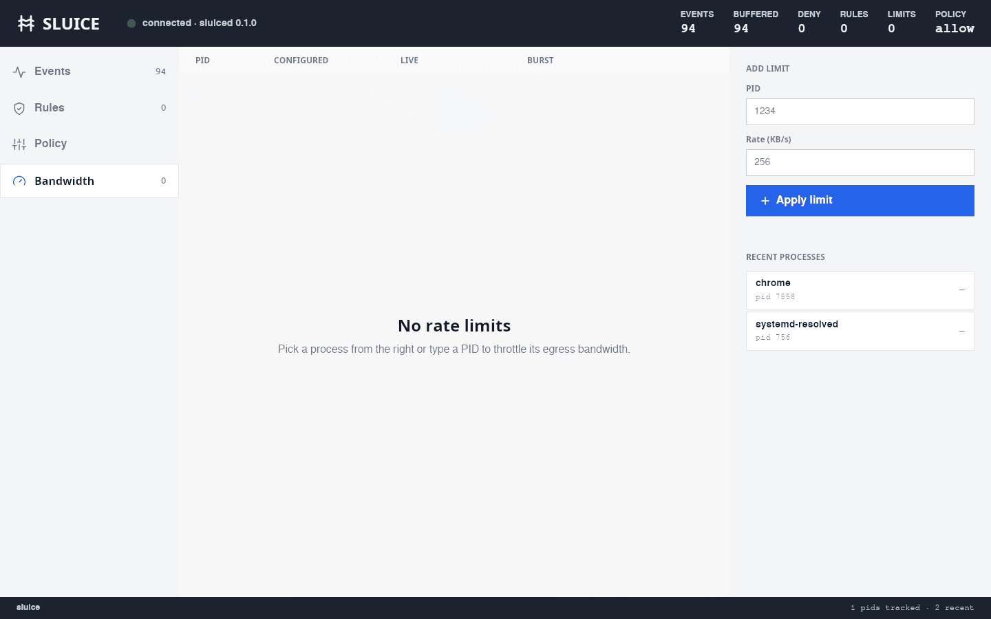This screenshot has height=619, width=991.
Task: Pick chrome from recent processes
Action: point(860,290)
